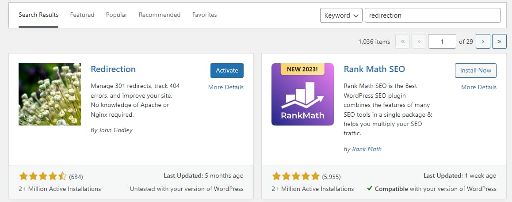
Task: Click the Rank Math SEO logo icon
Action: click(302, 94)
